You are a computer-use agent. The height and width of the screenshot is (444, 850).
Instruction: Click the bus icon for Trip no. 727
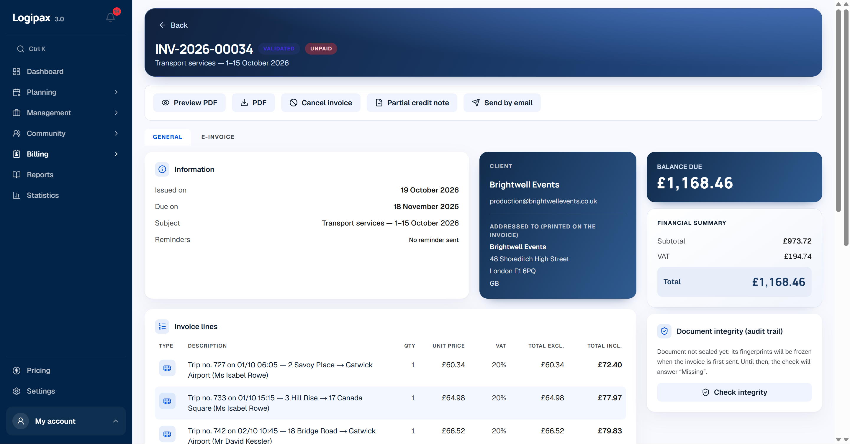click(167, 368)
